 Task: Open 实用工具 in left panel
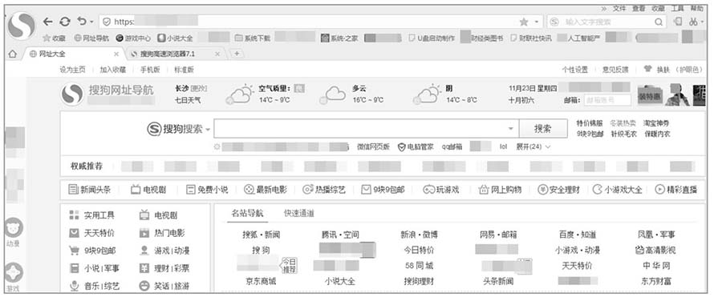[x=91, y=215]
